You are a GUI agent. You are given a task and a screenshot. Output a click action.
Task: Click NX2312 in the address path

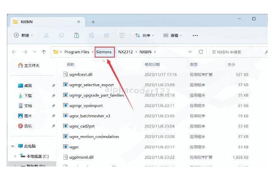pos(126,52)
